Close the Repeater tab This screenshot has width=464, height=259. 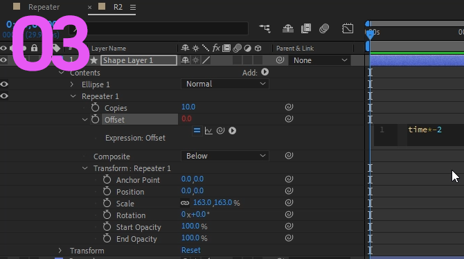pyautogui.click(x=89, y=8)
